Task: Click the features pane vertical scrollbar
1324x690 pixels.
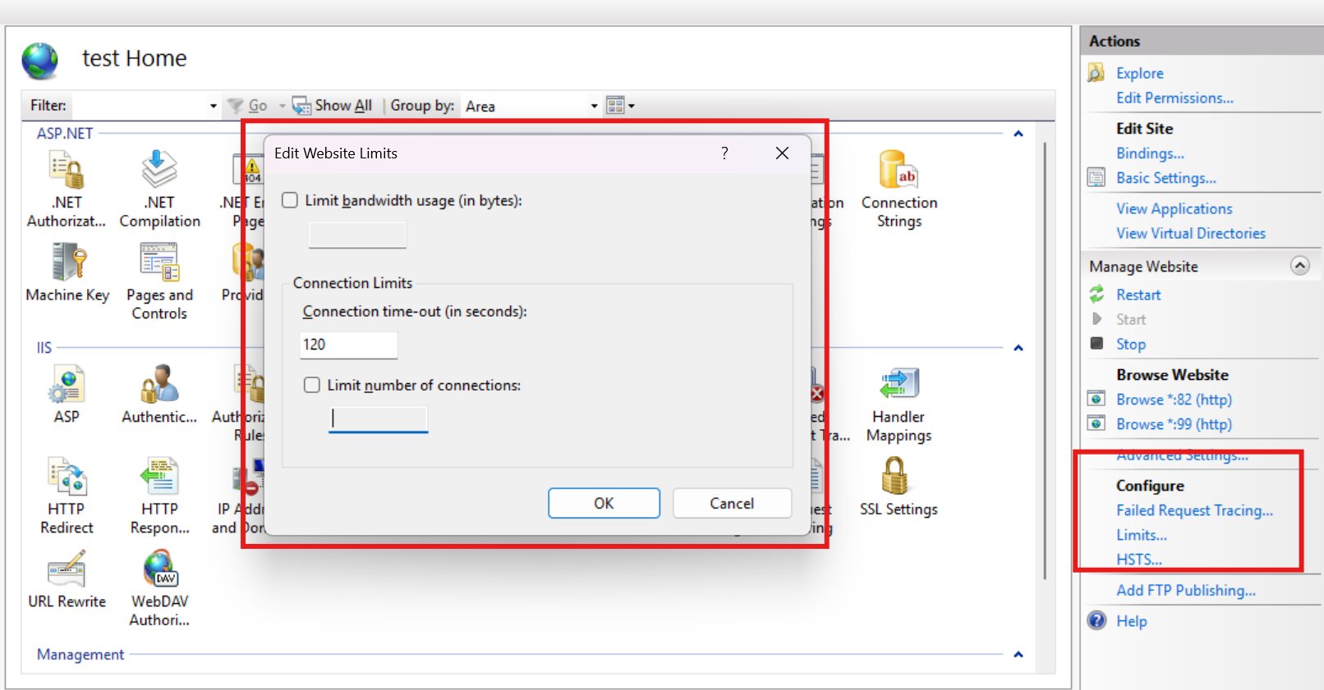Action: click(x=1045, y=361)
